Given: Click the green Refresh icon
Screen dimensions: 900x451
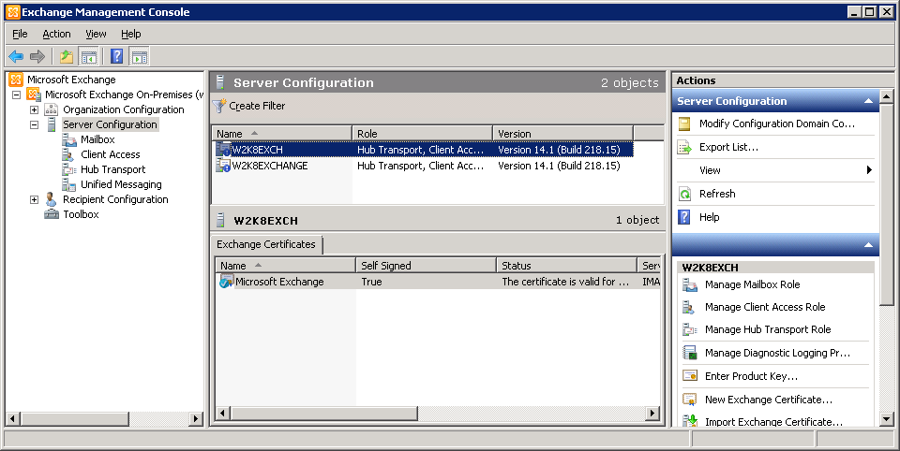Looking at the screenshot, I should (x=684, y=195).
